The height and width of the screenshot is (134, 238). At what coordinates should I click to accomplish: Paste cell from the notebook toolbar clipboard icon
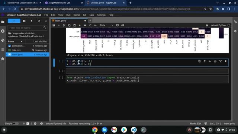pos(74,25)
